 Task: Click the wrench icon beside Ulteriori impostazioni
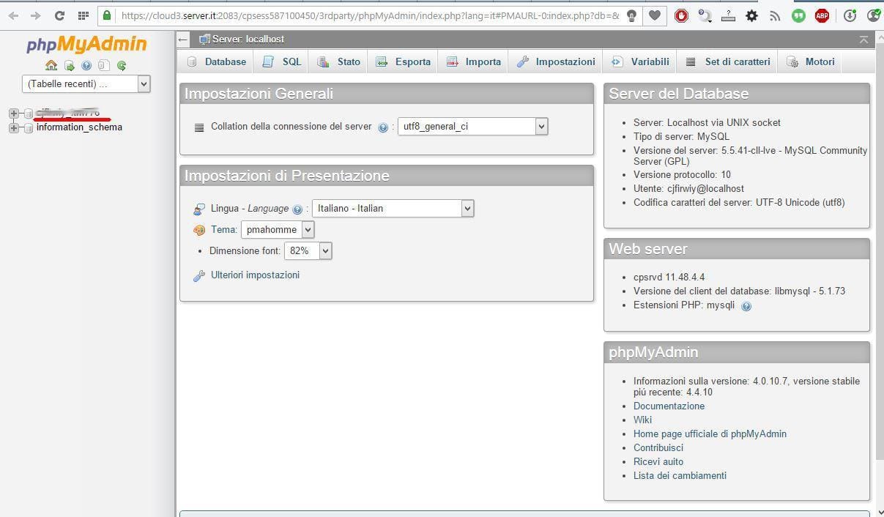(x=199, y=276)
